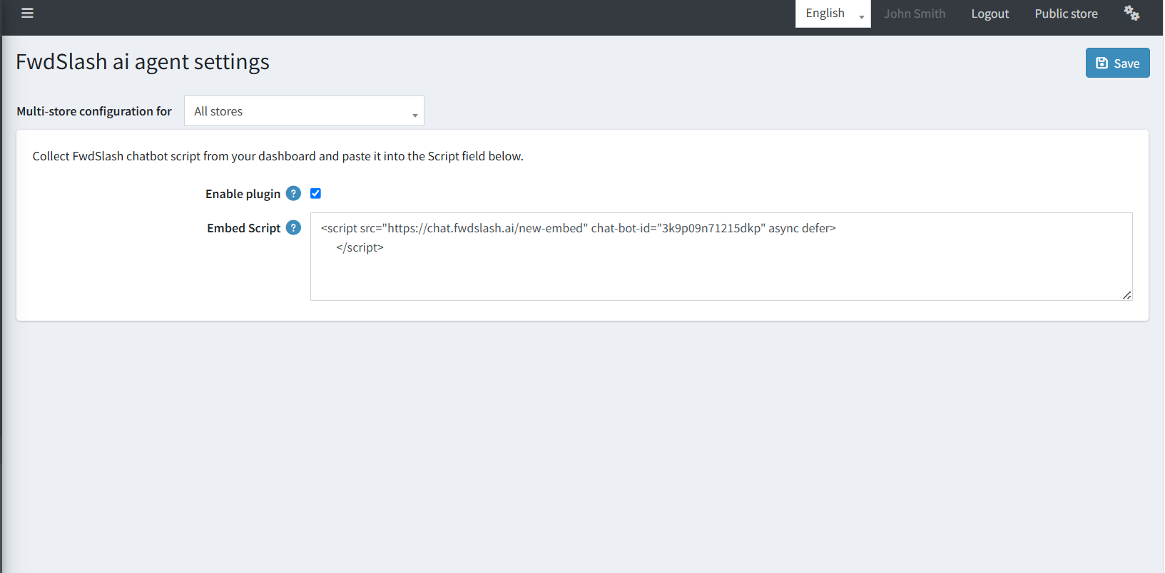Open the John Smith account link
This screenshot has height=573, width=1165.
click(x=915, y=14)
